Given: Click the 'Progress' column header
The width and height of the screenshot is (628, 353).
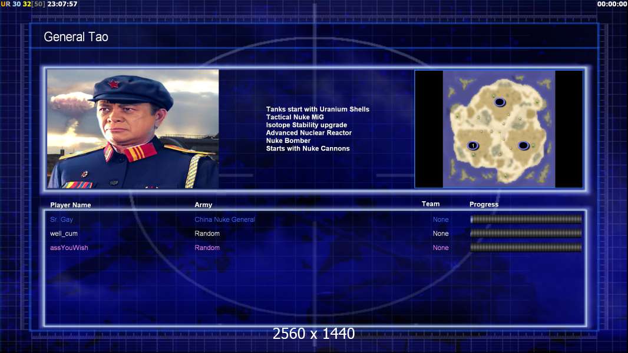Looking at the screenshot, I should (484, 204).
